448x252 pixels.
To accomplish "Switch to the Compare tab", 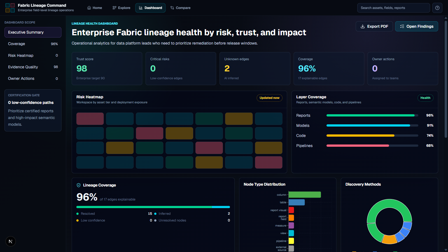I will [181, 8].
